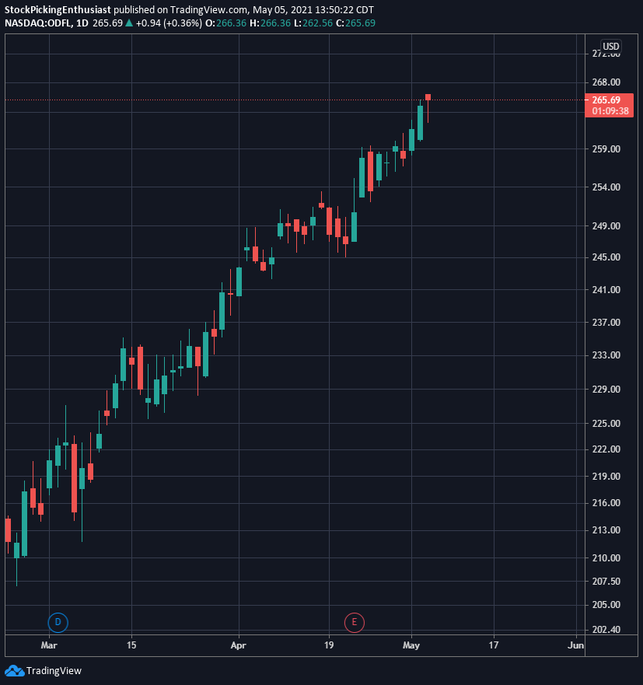Screen dimensions: 643x685
Task: Click the 213.00 price axis label
Action: point(606,530)
